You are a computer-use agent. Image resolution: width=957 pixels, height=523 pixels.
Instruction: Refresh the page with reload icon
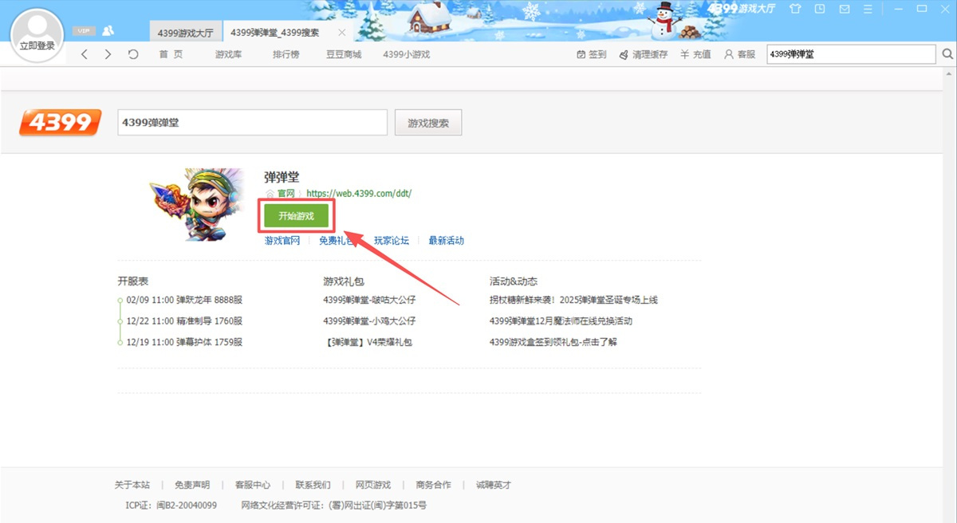click(x=133, y=54)
